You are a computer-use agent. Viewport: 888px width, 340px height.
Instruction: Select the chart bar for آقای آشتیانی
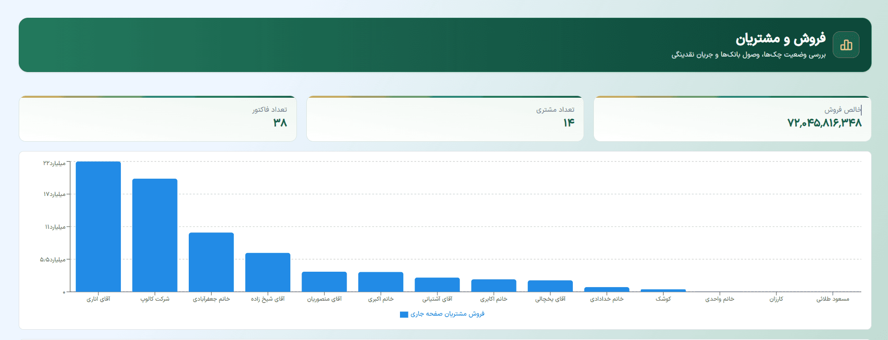(x=437, y=285)
